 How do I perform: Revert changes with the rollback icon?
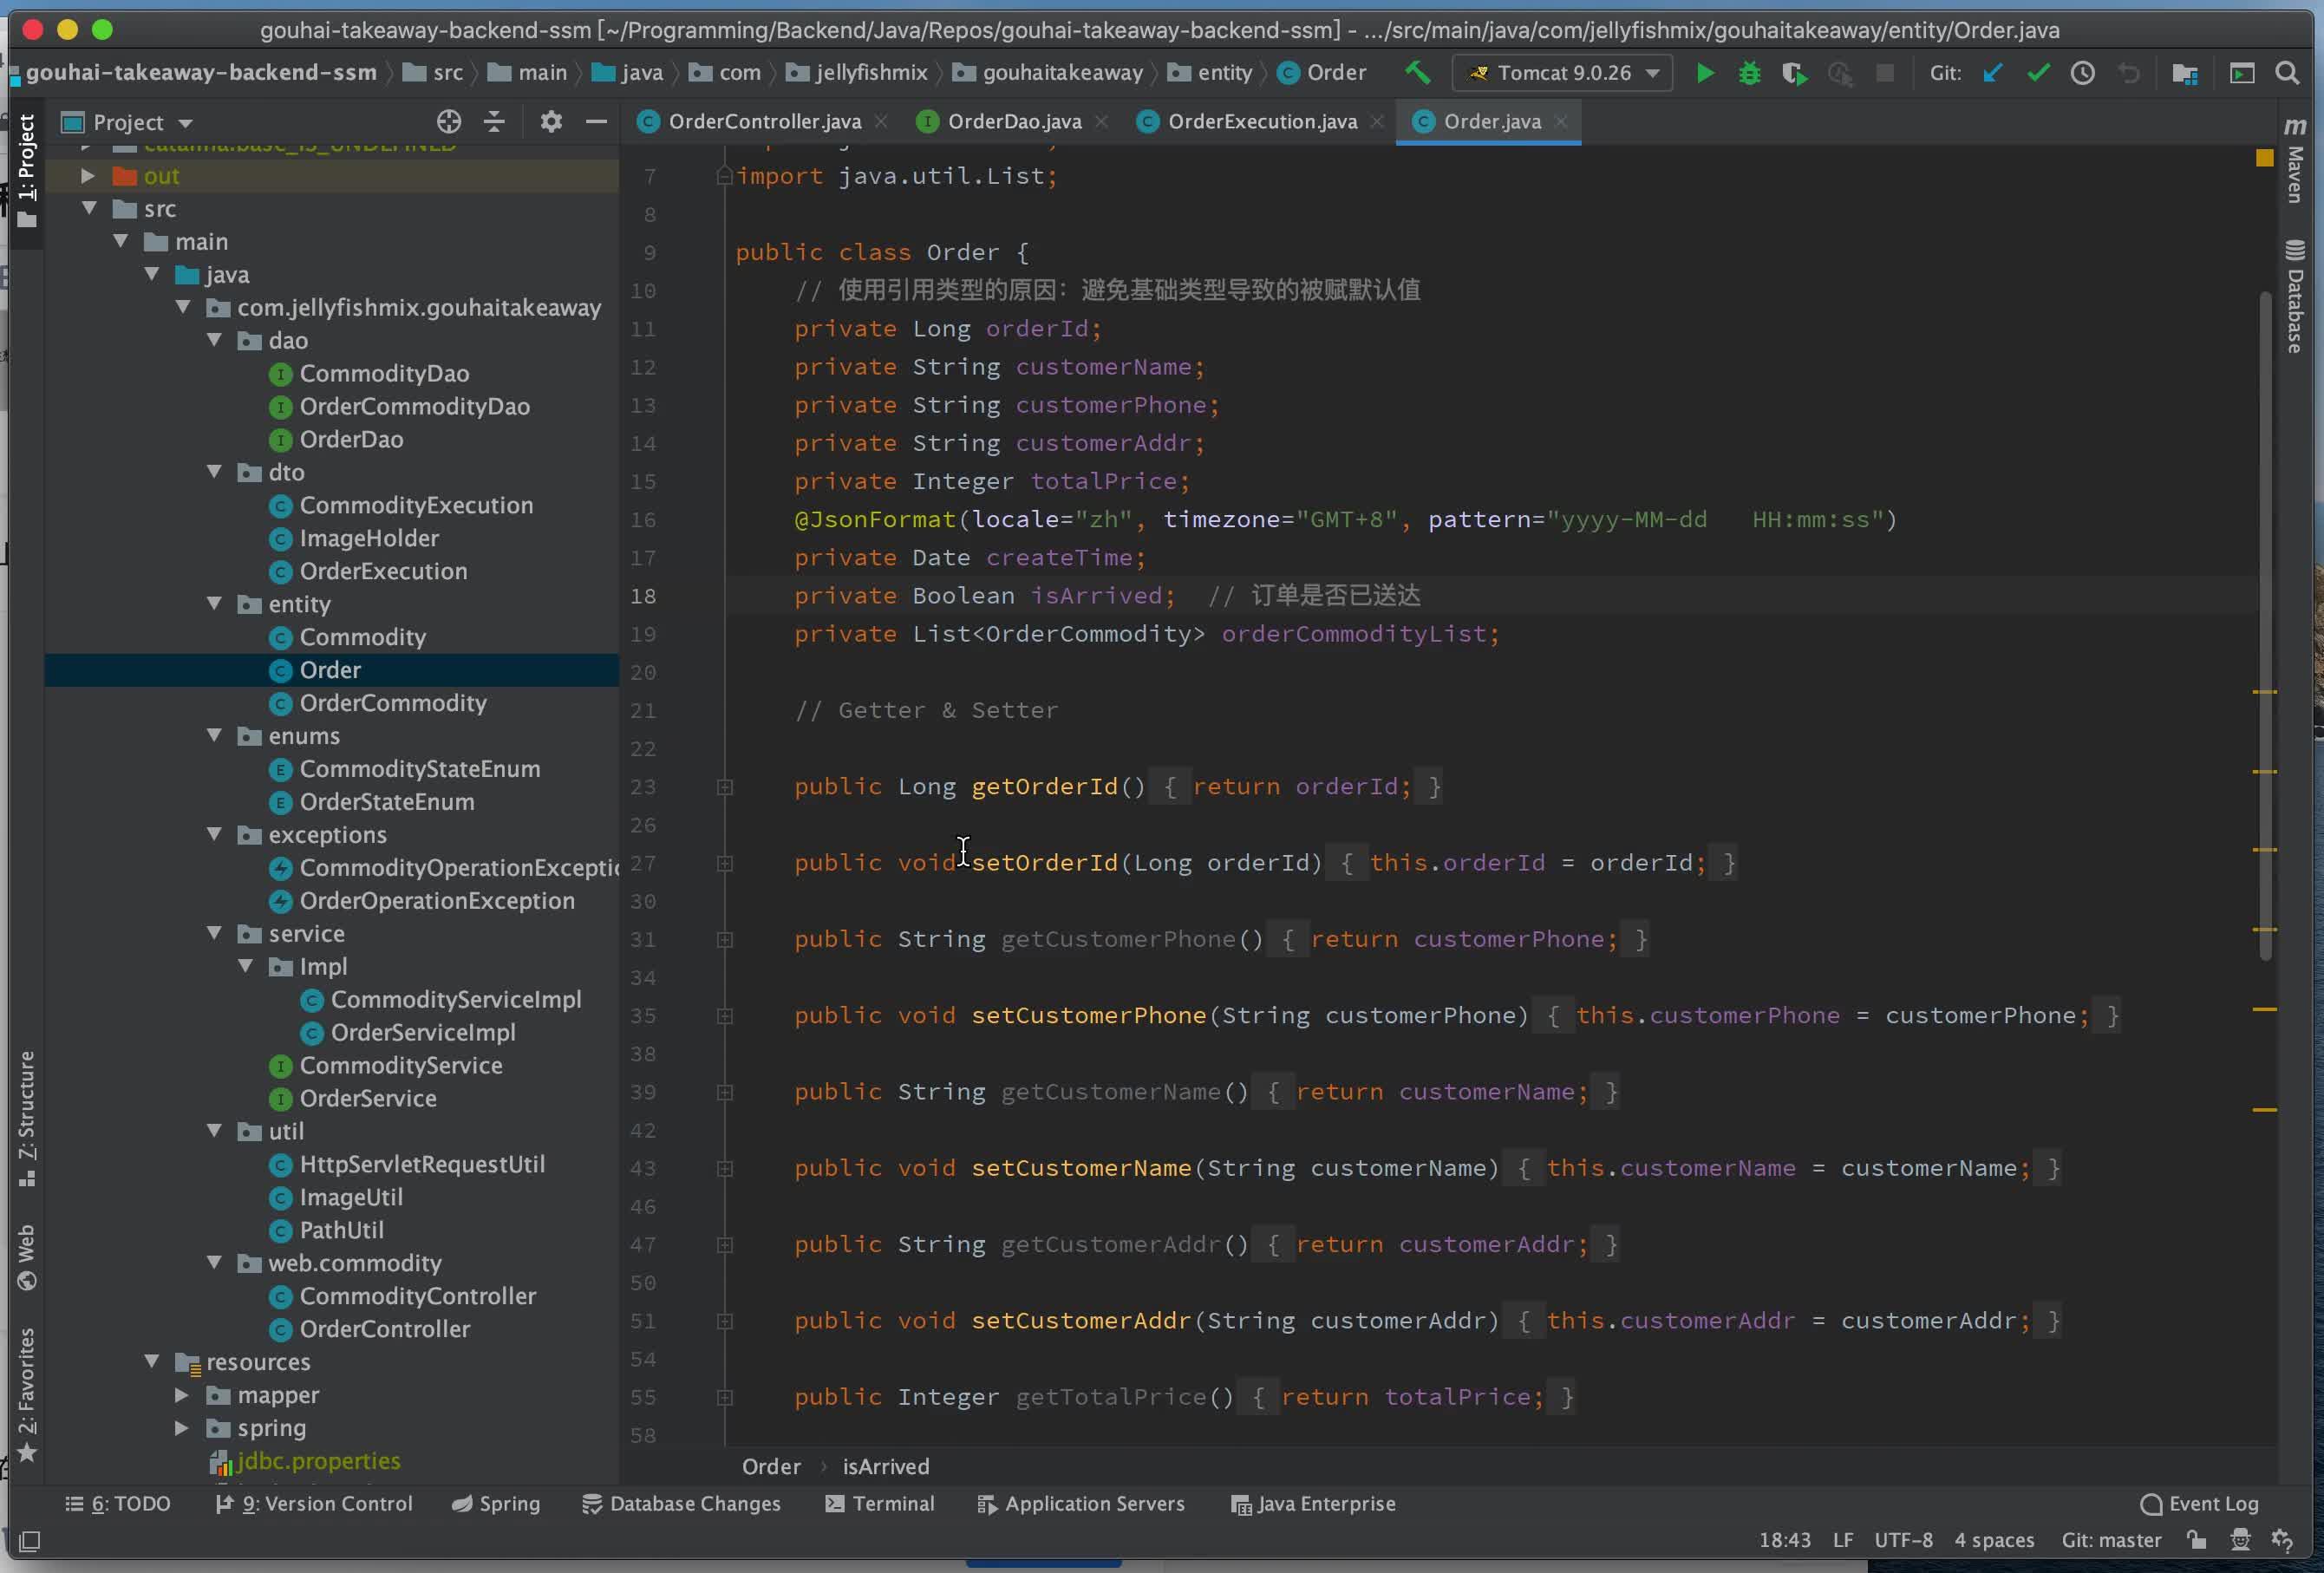click(x=2128, y=73)
